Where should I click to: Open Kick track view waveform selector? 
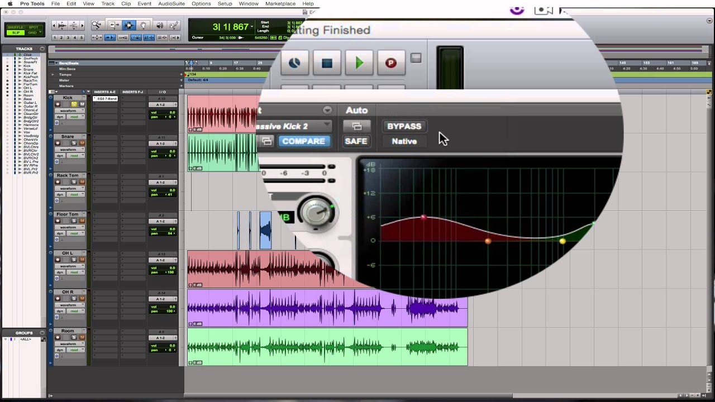tap(70, 111)
